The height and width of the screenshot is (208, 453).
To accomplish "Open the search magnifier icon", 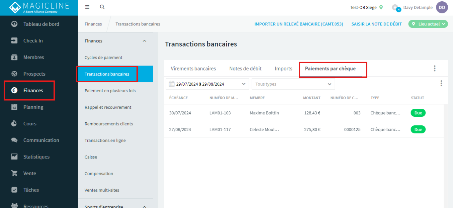I will click(x=102, y=7).
